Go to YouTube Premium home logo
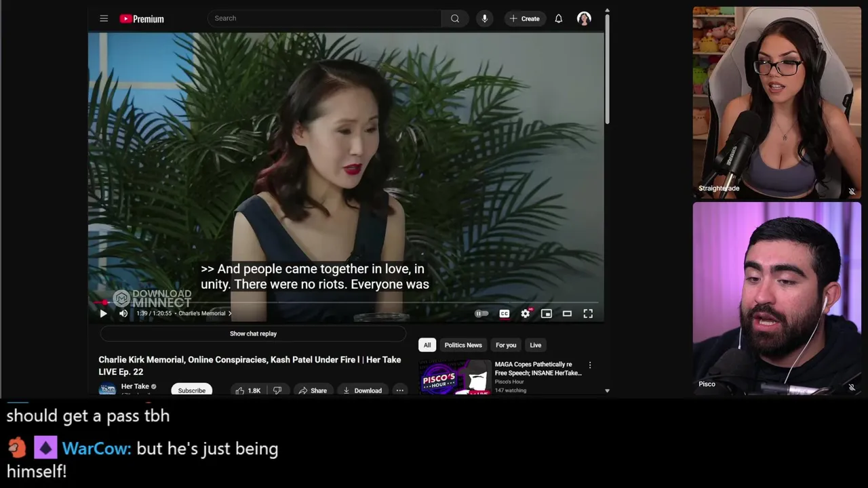868x488 pixels. coord(142,19)
